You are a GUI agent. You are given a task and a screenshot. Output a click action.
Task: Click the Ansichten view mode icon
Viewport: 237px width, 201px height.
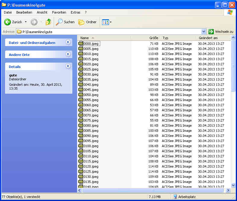[x=105, y=22]
